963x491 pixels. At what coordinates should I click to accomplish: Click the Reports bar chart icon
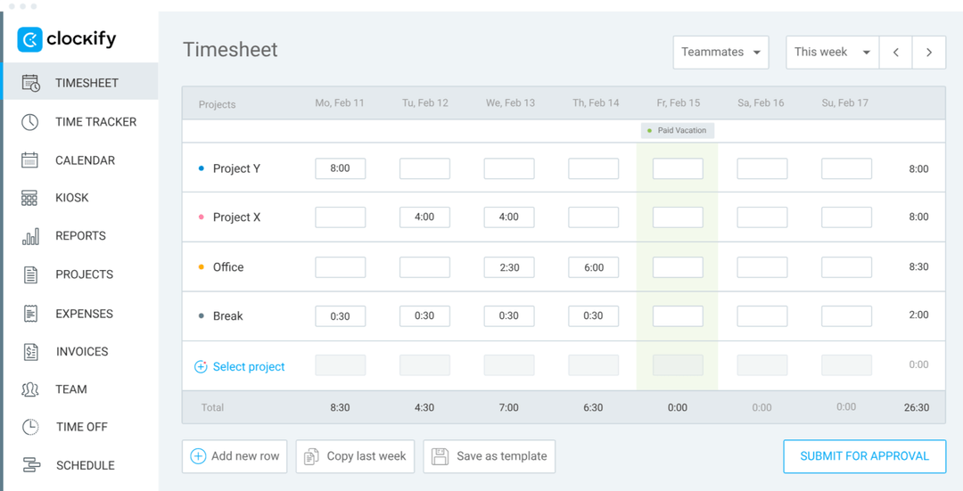(30, 236)
